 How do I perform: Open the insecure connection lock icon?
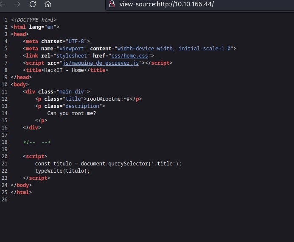pyautogui.click(x=112, y=4)
